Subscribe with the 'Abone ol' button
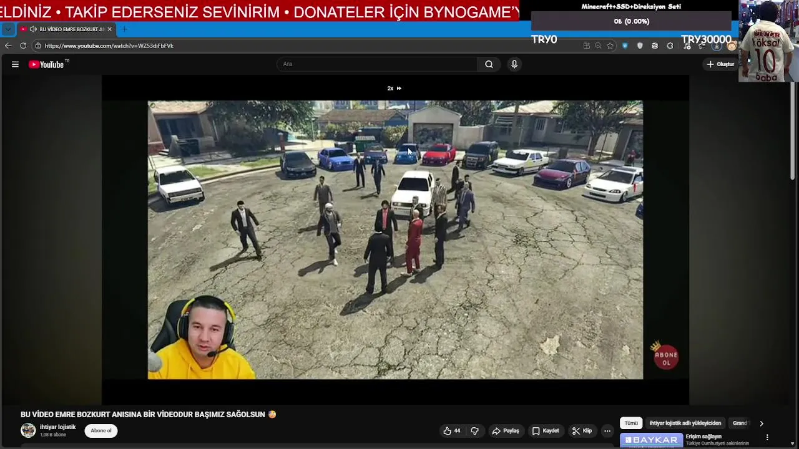This screenshot has width=799, height=449. point(100,431)
